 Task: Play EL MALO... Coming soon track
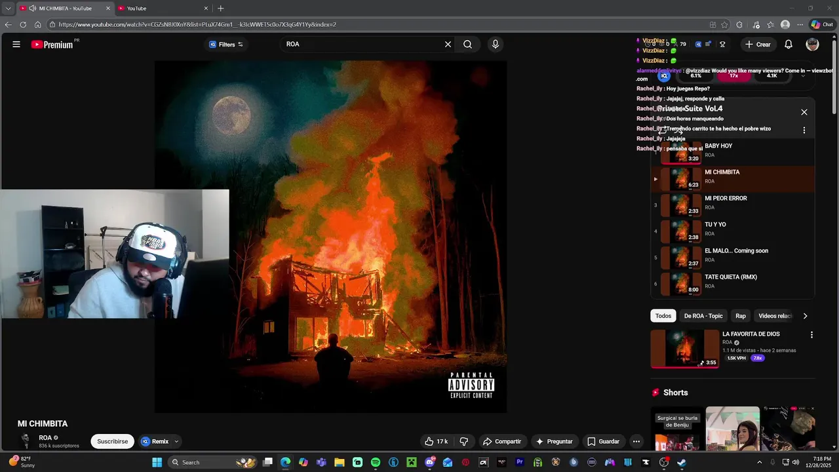733,257
